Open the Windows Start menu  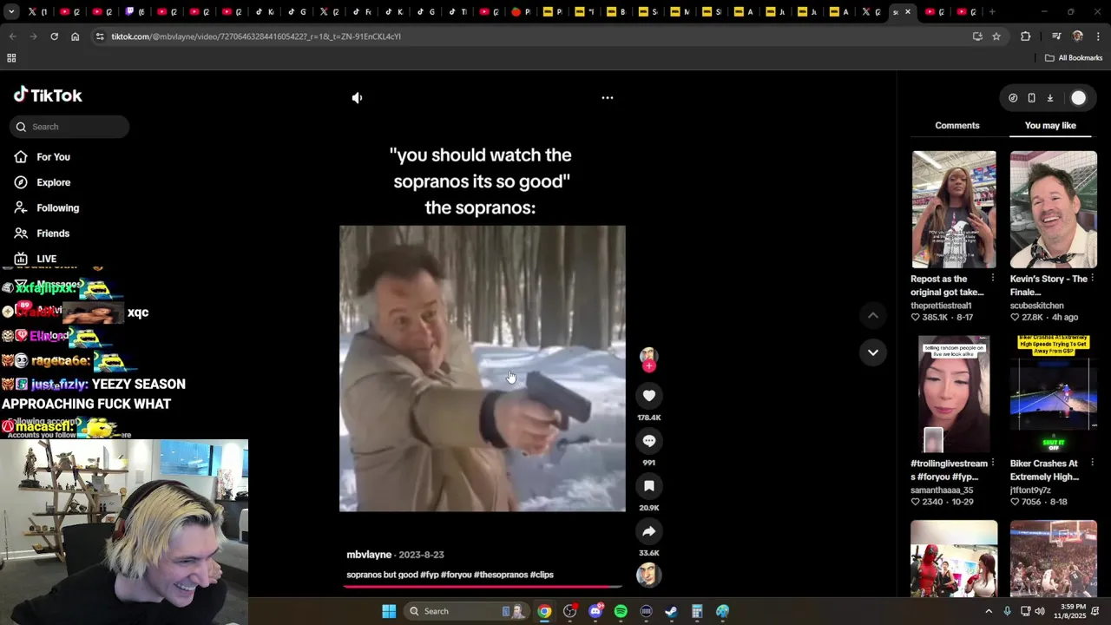click(x=389, y=611)
